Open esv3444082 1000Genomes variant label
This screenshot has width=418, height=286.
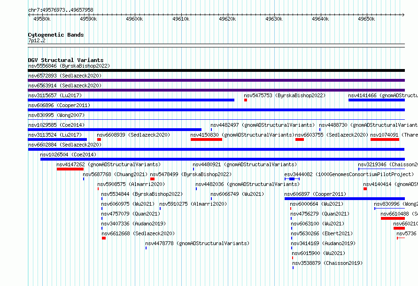pyautogui.click(x=349, y=174)
